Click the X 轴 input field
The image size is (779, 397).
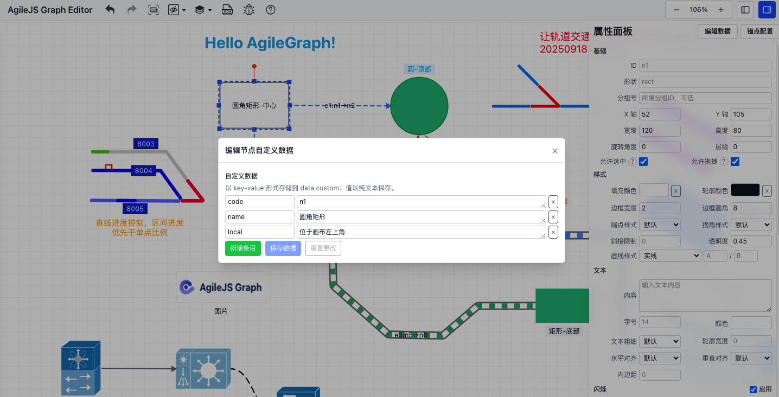tap(660, 114)
